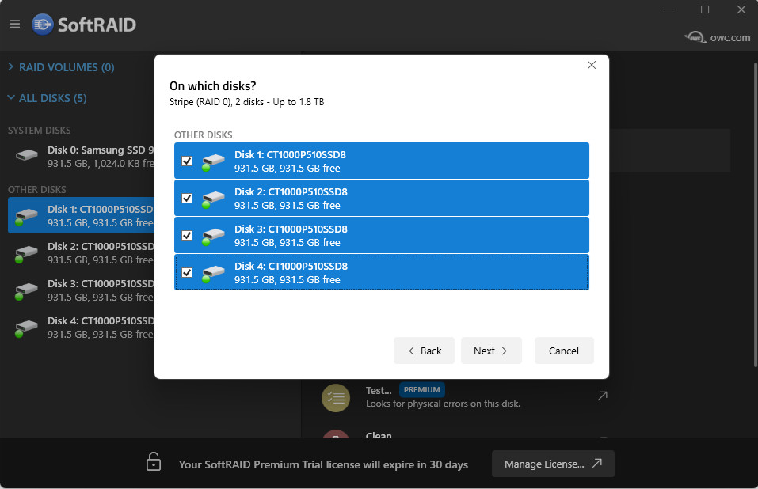Select Disk 1 in the sidebar list
758x489 pixels.
82,216
